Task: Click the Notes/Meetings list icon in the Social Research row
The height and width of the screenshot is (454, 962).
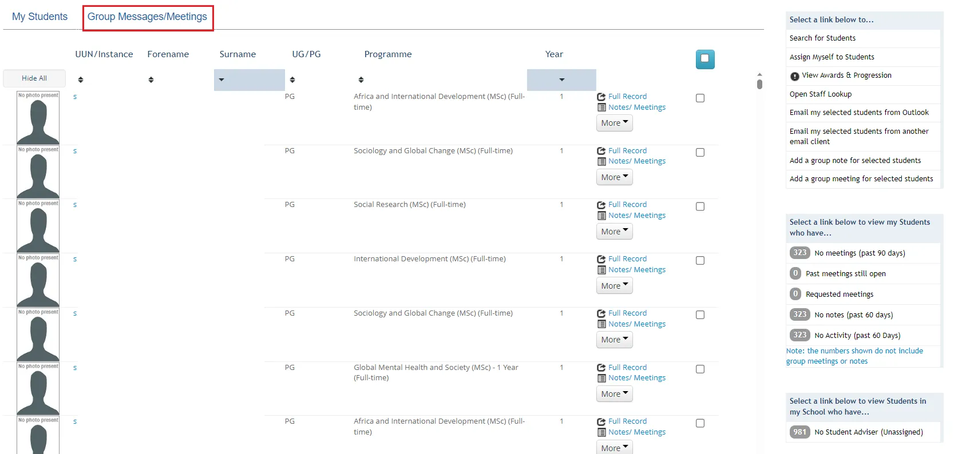Action: coord(601,216)
